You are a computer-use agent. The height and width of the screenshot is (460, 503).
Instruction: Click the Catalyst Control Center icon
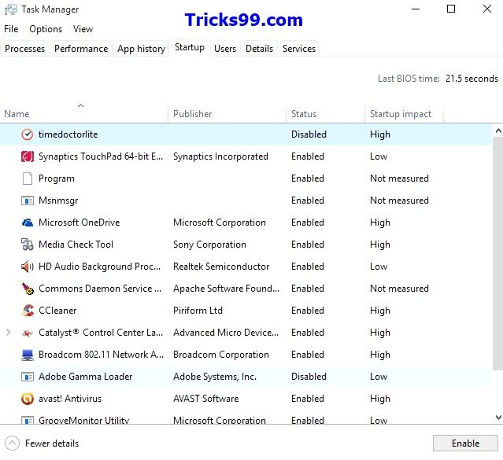[x=28, y=333]
